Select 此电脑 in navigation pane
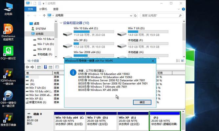 click(39, 34)
